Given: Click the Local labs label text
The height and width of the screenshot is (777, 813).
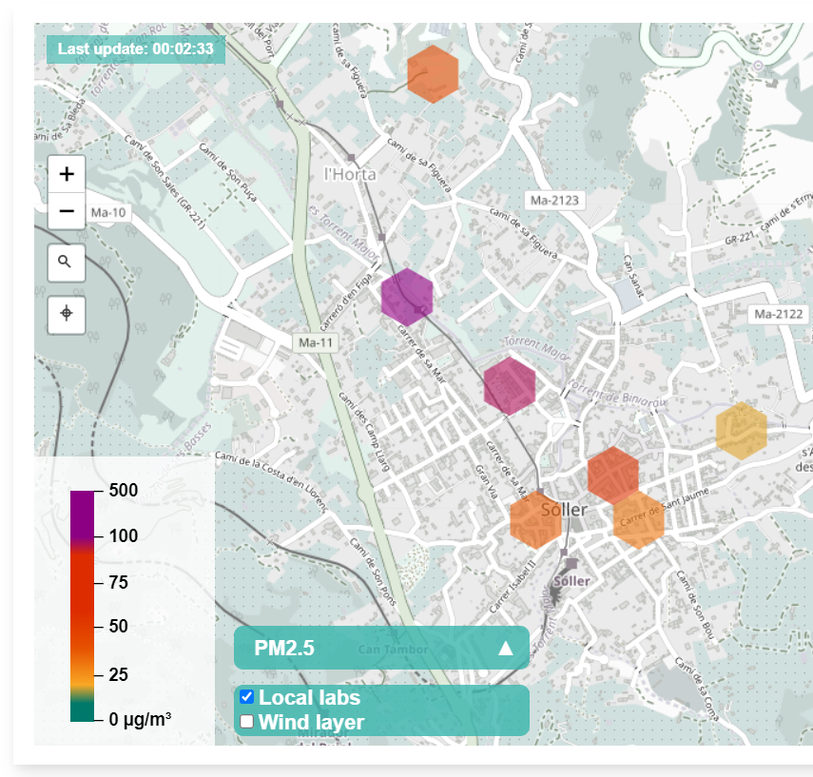Looking at the screenshot, I should click(310, 697).
